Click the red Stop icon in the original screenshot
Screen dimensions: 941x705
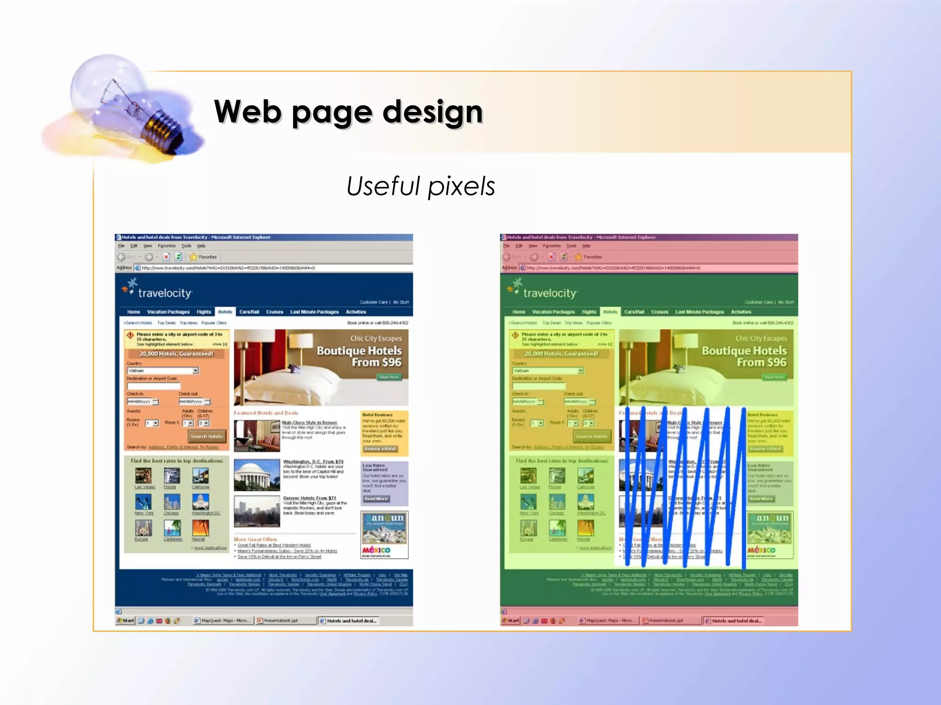click(x=166, y=257)
